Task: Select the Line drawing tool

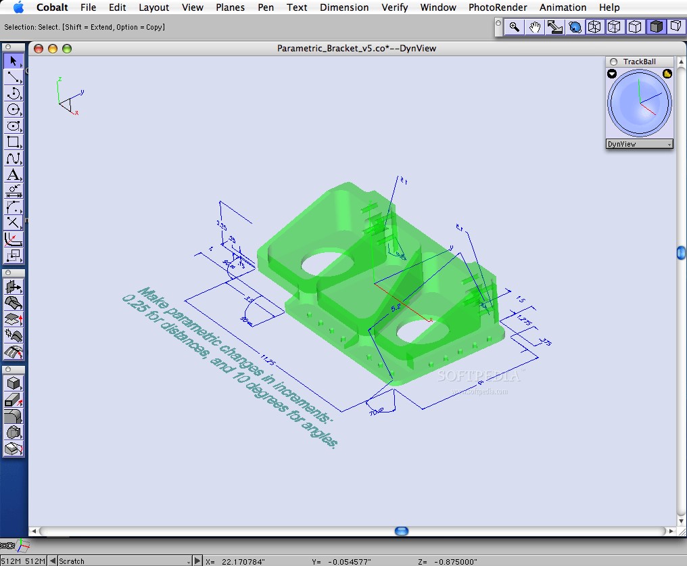Action: (14, 77)
